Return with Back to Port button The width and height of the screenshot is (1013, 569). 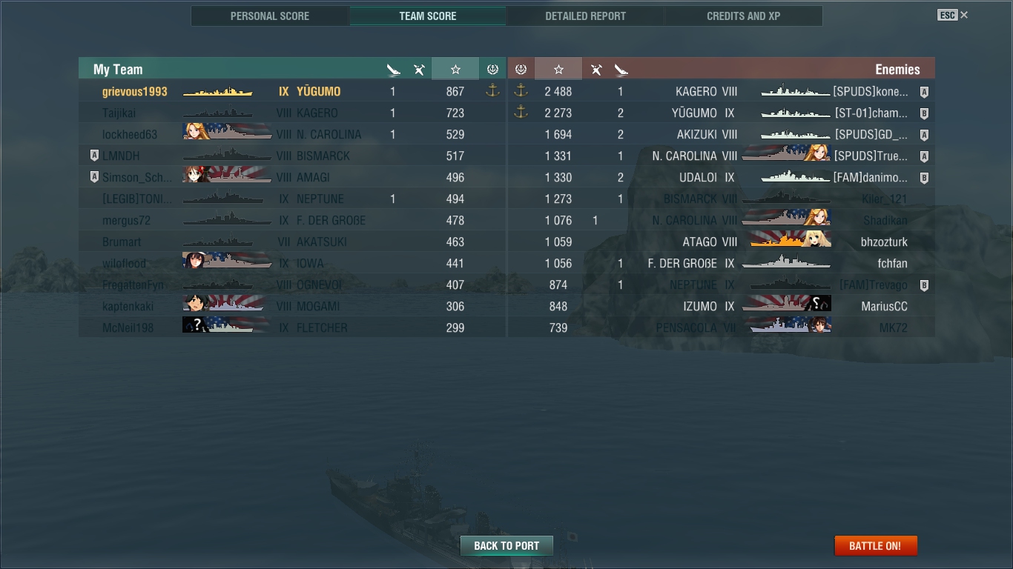click(x=506, y=546)
